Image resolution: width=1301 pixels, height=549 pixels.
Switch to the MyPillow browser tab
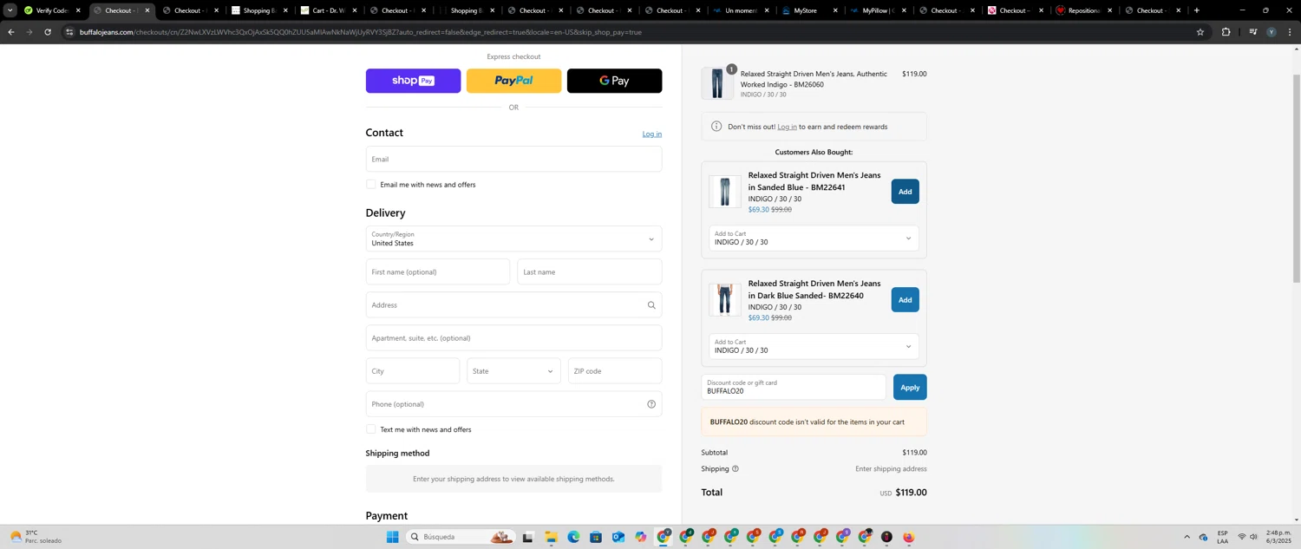pyautogui.click(x=878, y=10)
